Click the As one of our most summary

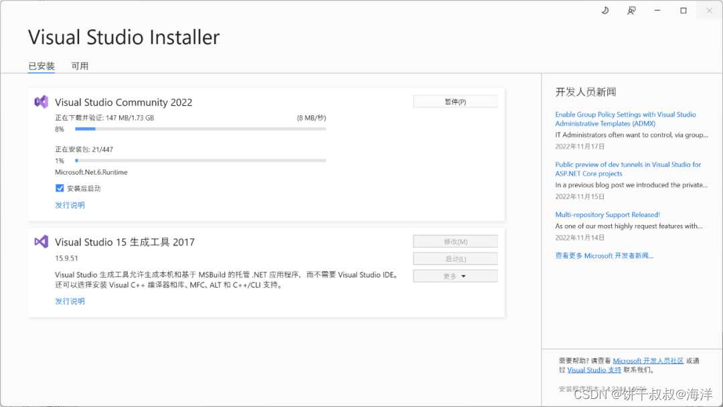pos(629,226)
